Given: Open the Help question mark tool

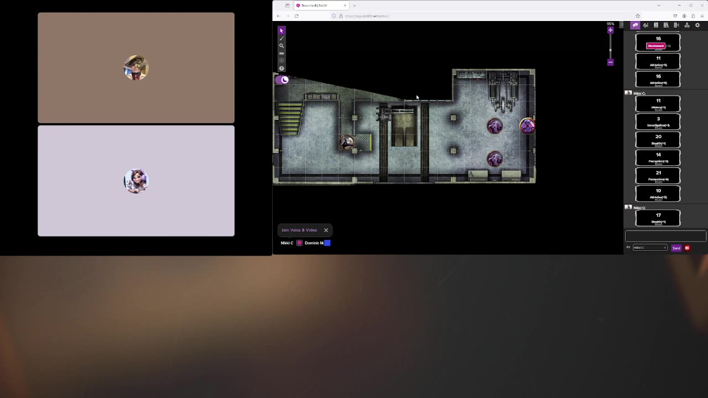Looking at the screenshot, I should point(282,69).
